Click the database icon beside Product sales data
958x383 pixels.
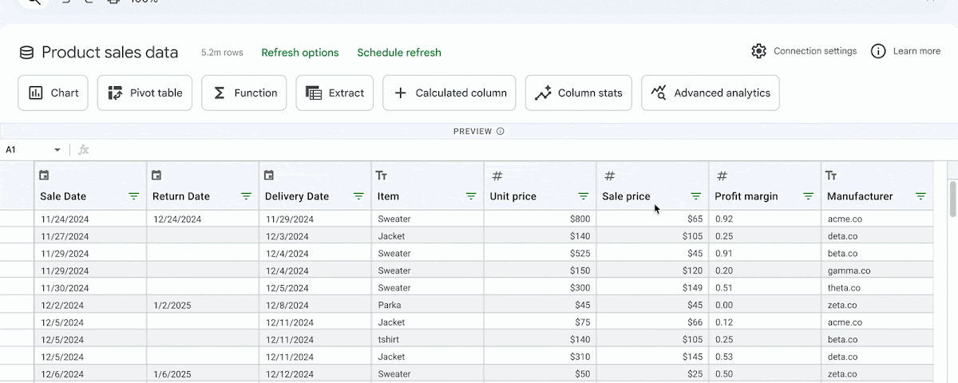(x=26, y=53)
